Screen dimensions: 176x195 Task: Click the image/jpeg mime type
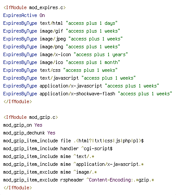(52, 39)
